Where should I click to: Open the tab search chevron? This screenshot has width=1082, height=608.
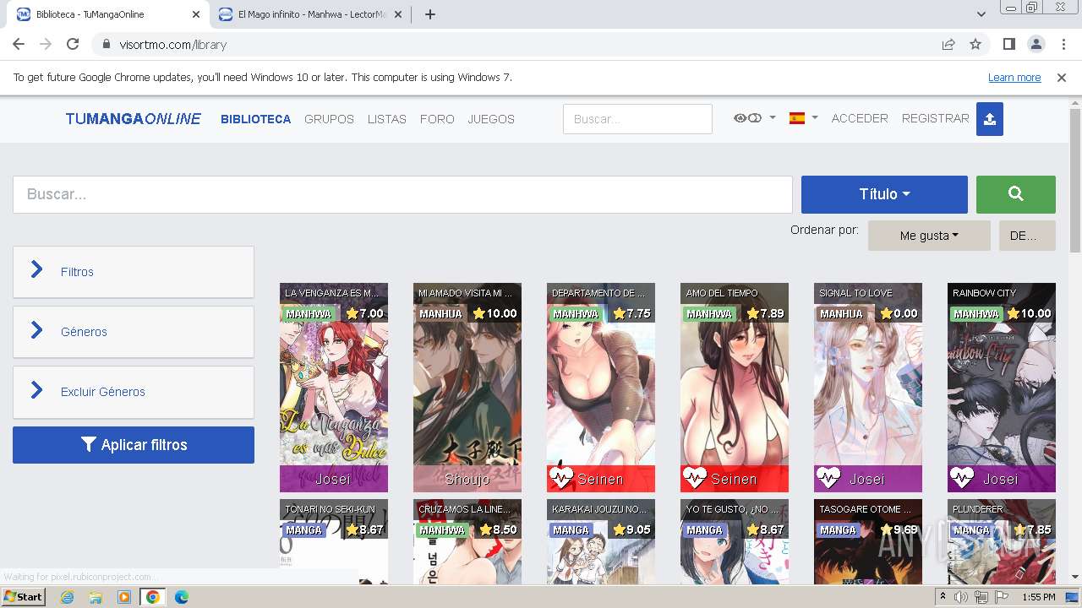(x=981, y=14)
